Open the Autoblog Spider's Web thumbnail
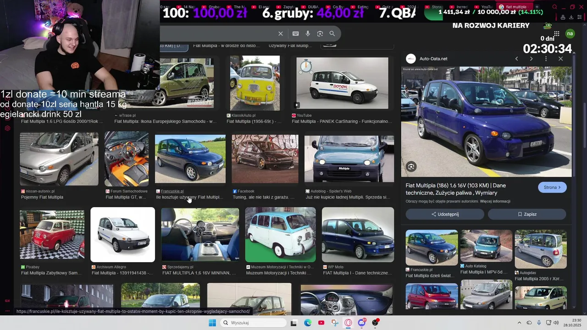587x330 pixels. [349, 159]
